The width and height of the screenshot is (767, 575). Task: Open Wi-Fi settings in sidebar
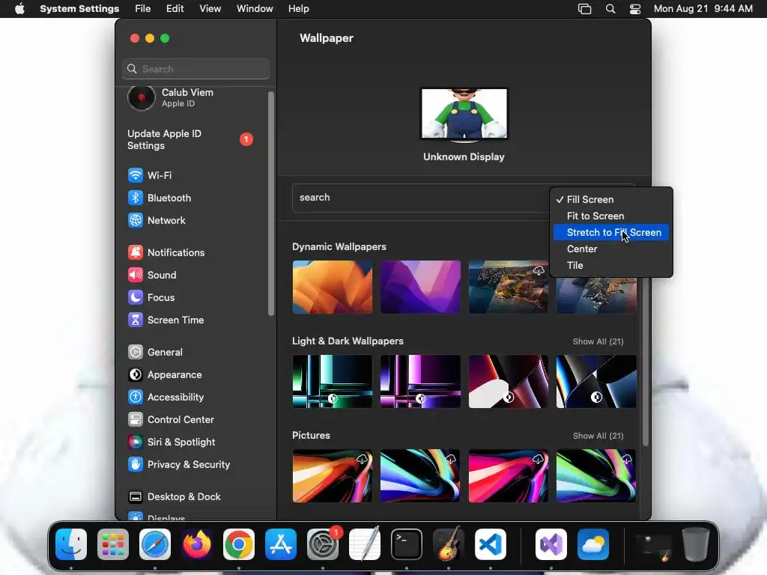coord(149,175)
